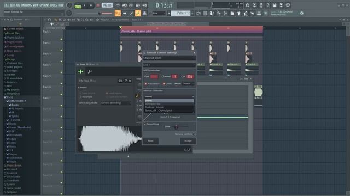The height and width of the screenshot is (196, 350).
Task: Click the sampler wrench settings icon
Action: point(90,71)
